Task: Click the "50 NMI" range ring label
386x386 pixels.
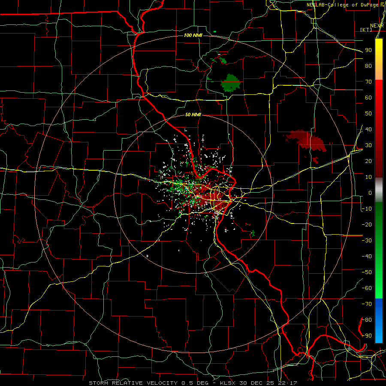Action: pos(193,115)
